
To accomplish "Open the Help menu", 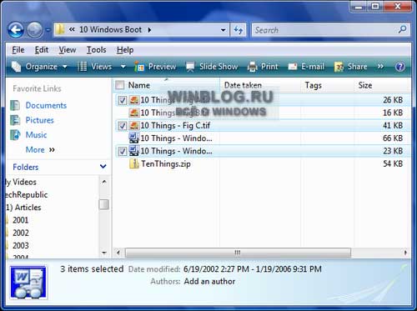I will (125, 50).
